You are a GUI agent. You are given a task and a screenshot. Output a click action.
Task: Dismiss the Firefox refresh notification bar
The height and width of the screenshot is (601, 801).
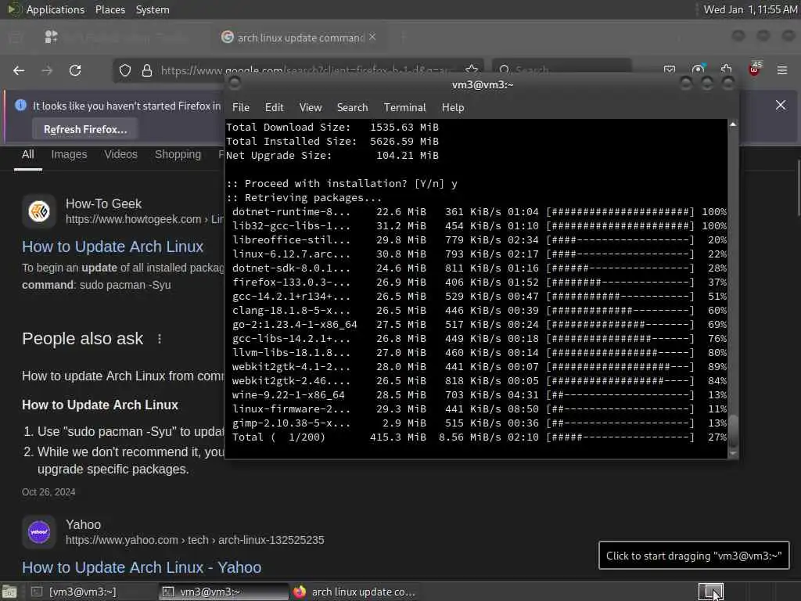coord(781,105)
